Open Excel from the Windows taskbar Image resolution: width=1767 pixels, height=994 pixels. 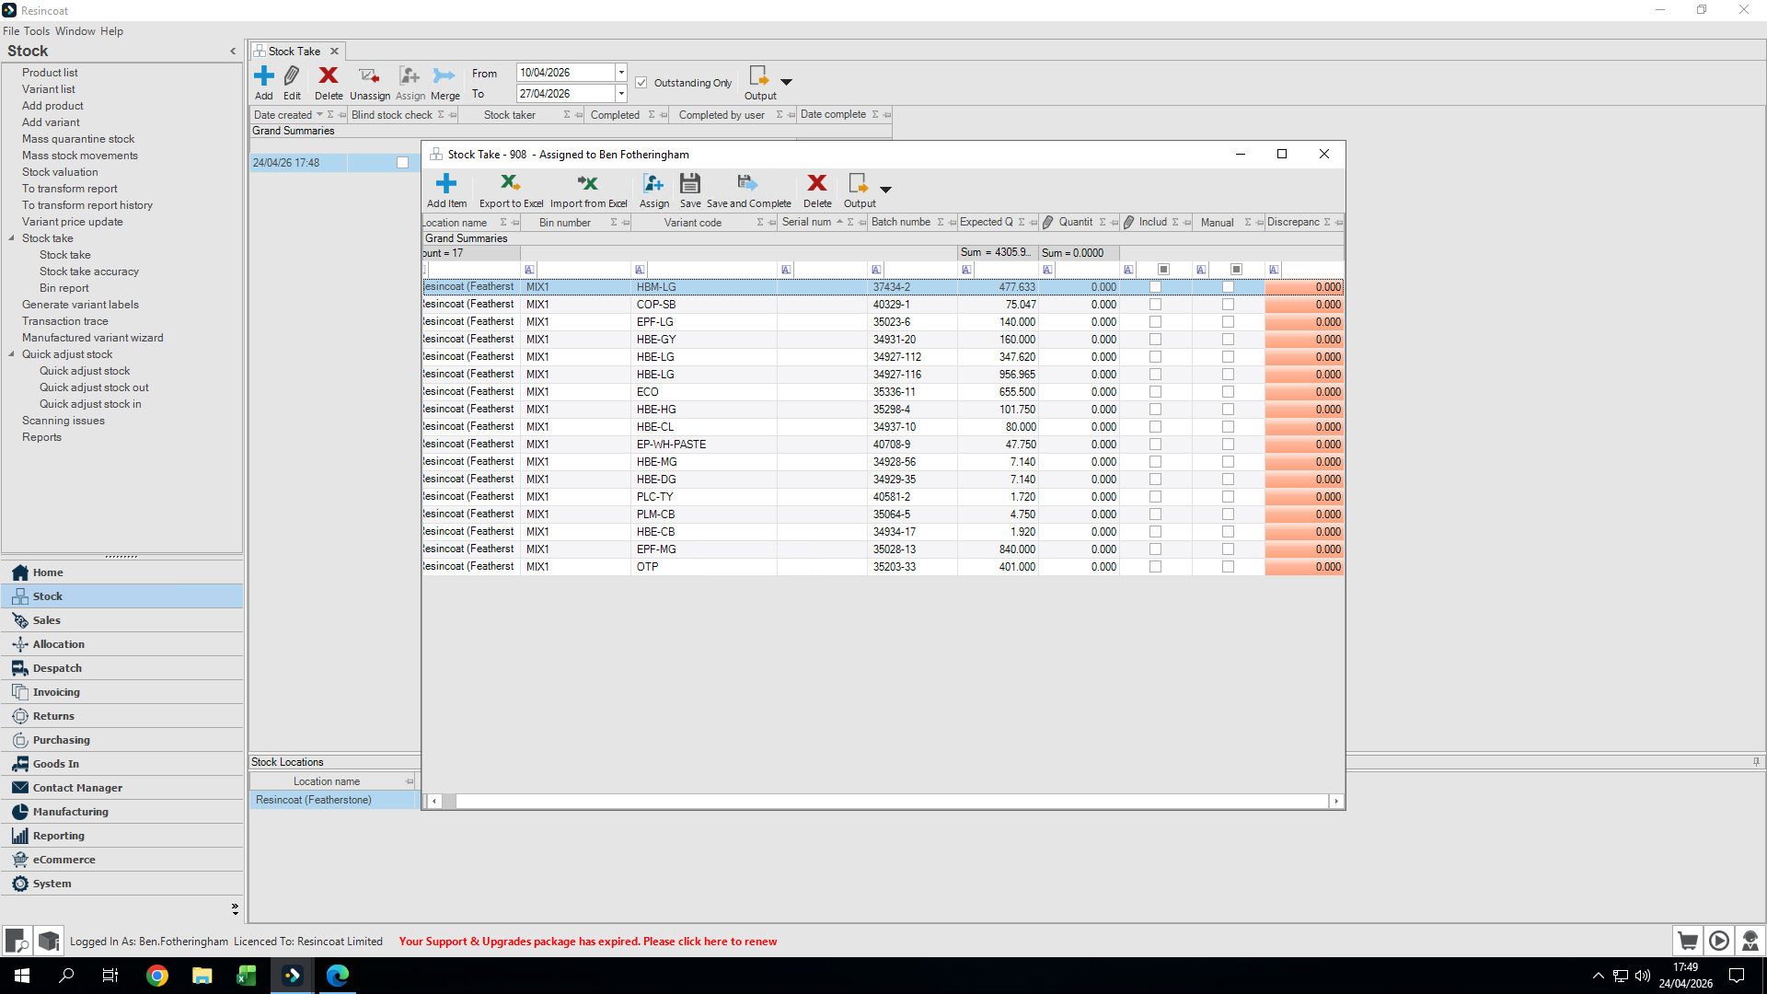247,976
